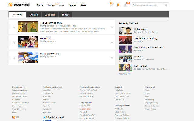
Task: Click Order History footer link
Action: [x=120, y=112]
